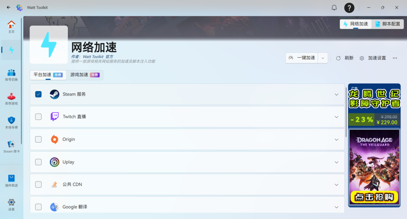The image size is (407, 219).
Task: Click the 网络加速 page heading
Action: pos(94,47)
